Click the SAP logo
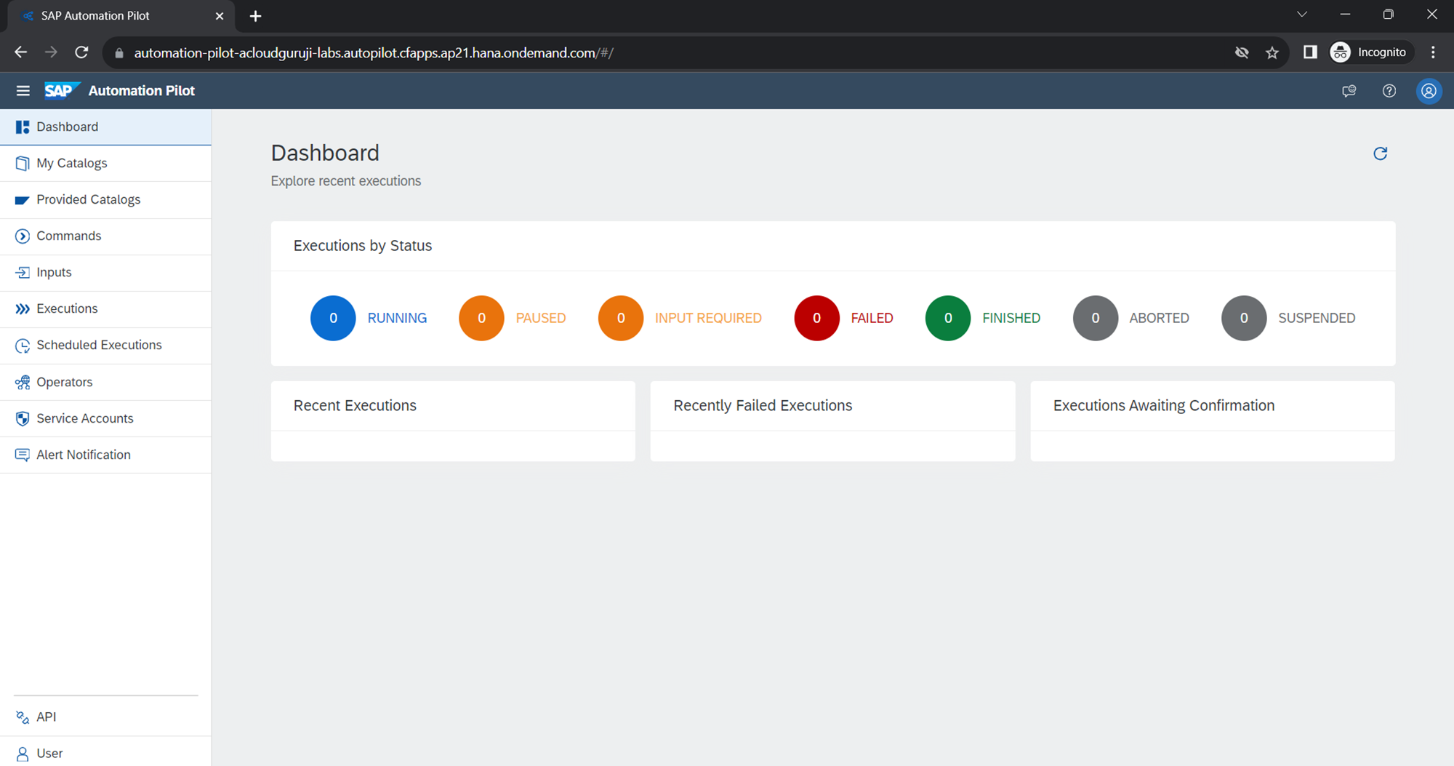This screenshot has height=766, width=1454. coord(60,91)
